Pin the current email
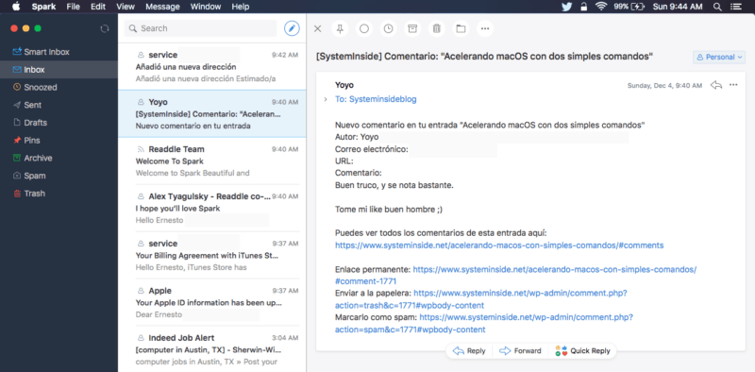The image size is (755, 372). pos(340,29)
